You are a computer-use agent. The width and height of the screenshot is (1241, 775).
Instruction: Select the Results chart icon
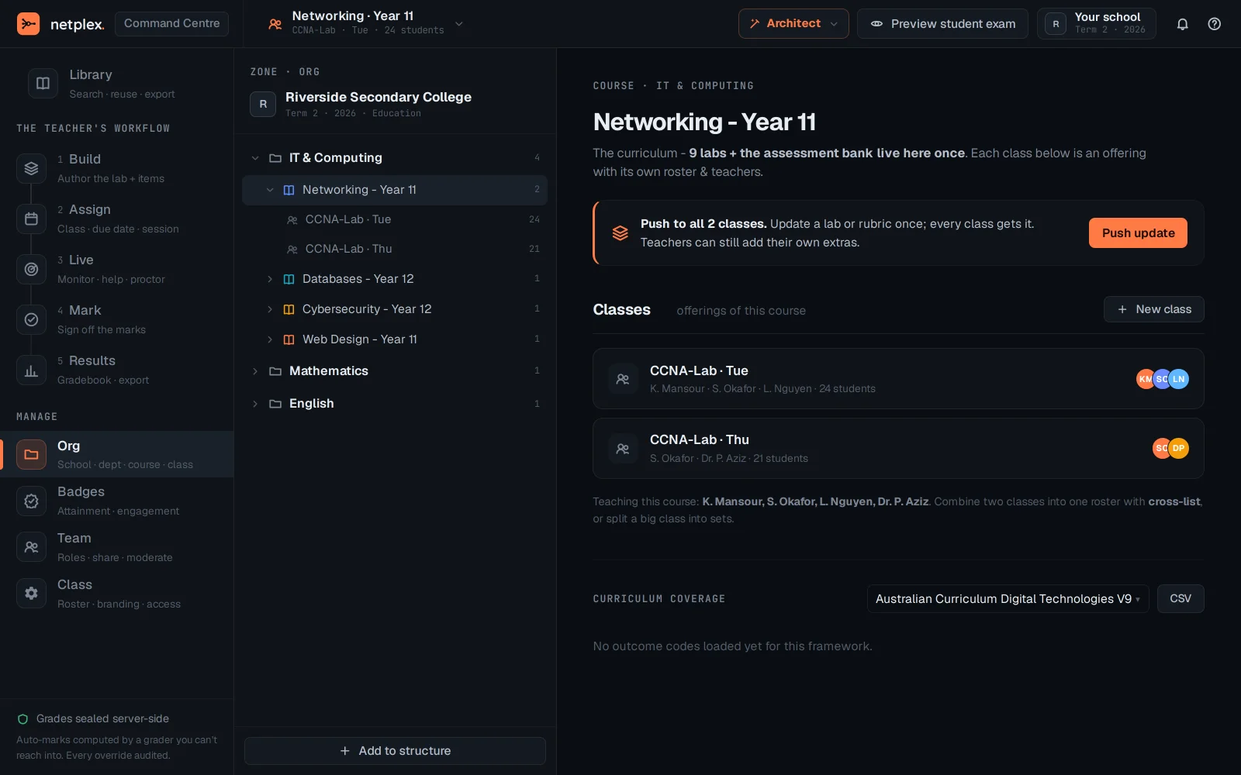[x=31, y=370]
